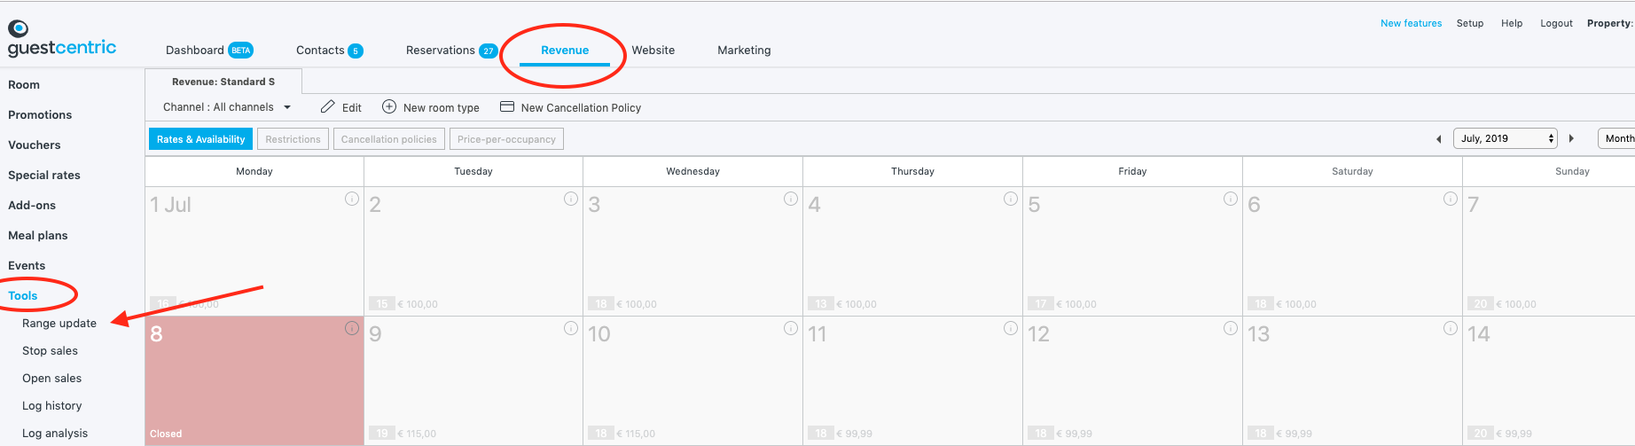Open Room in the sidebar
Image resolution: width=1635 pixels, height=446 pixels.
tap(24, 85)
